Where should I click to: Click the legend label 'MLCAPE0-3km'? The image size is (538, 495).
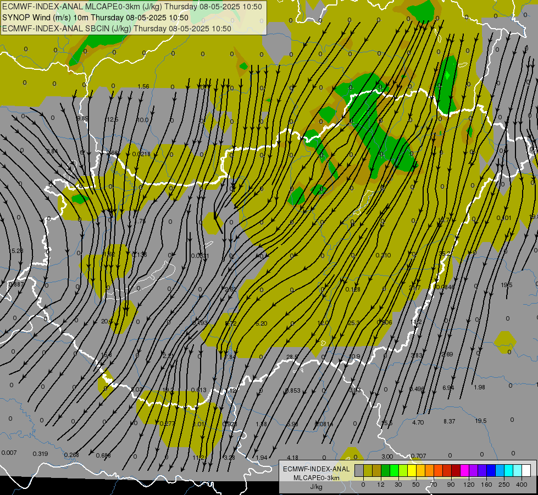tap(317, 478)
